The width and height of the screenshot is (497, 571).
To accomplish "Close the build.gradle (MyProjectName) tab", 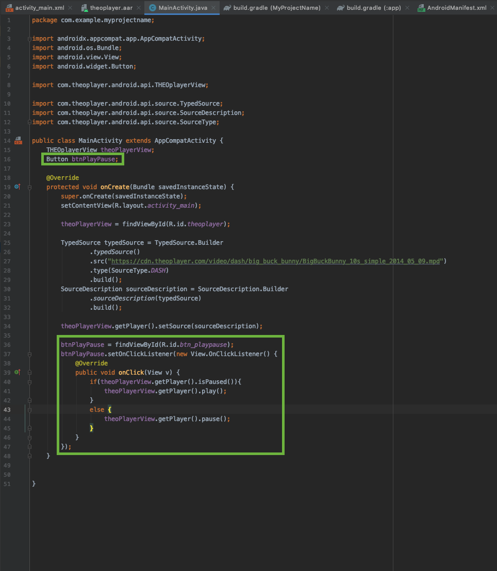I will tap(328, 8).
